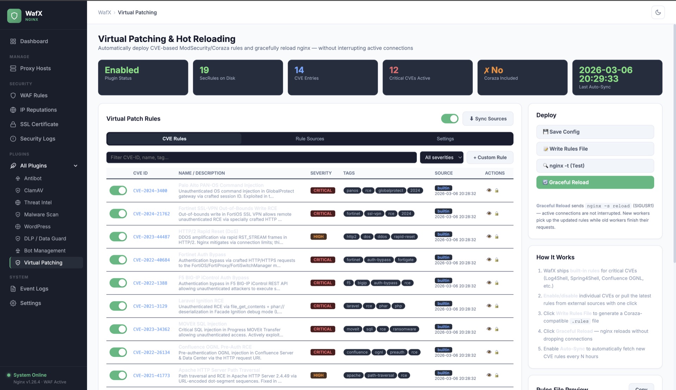Screen dimensions: 676x390
Task: Open the All severities dropdown
Action: (443, 157)
